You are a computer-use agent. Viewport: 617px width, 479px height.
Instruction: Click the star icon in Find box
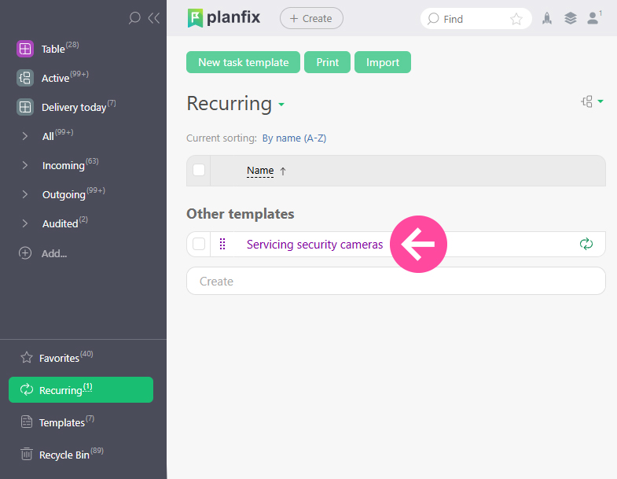coord(516,19)
